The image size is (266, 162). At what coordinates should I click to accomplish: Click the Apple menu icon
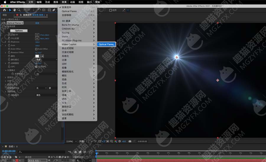pyautogui.click(x=5, y=2)
